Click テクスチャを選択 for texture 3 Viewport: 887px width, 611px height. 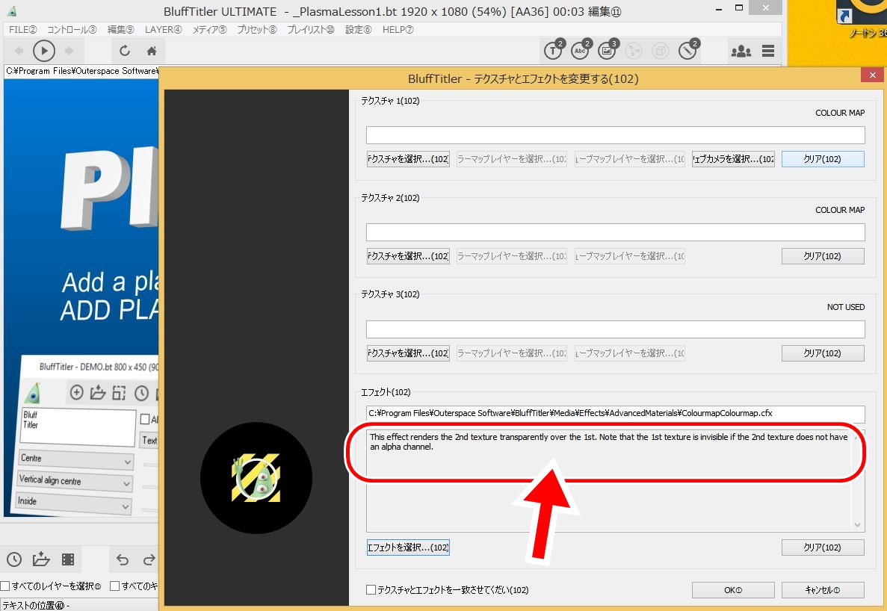[x=408, y=353]
